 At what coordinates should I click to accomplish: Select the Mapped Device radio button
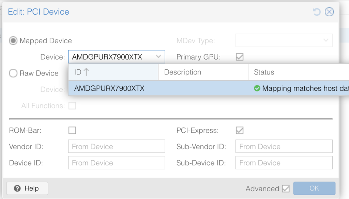point(13,41)
